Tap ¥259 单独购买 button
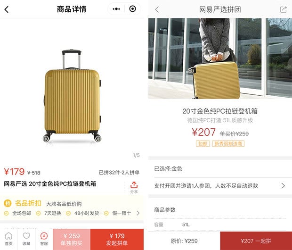The width and height of the screenshot is (292, 250). [x=72, y=239]
